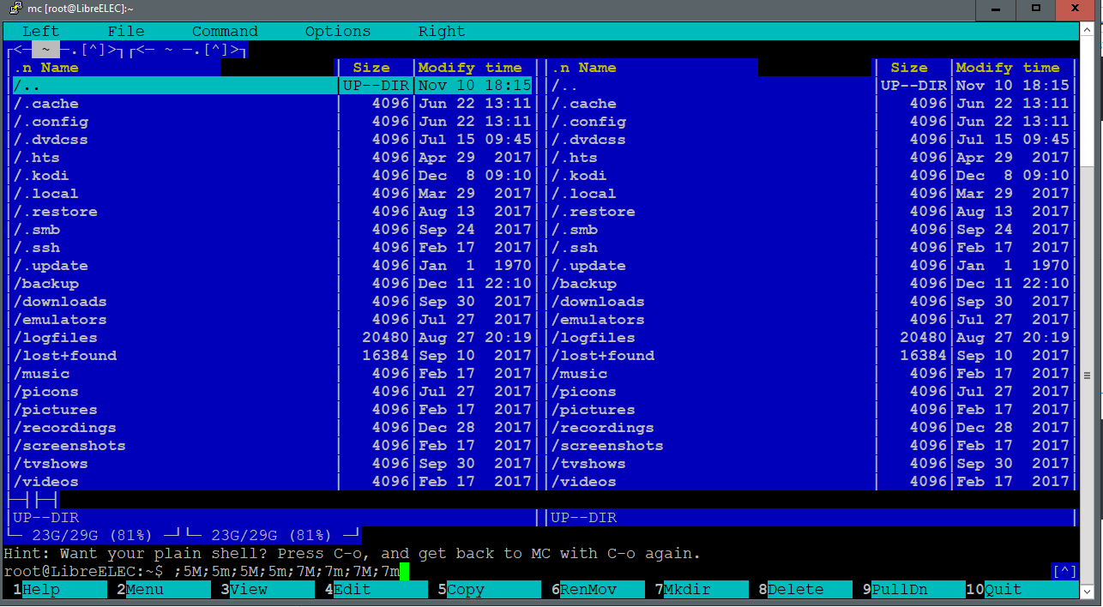Open the first panel's [^] history list
1103x607 pixels.
point(90,50)
